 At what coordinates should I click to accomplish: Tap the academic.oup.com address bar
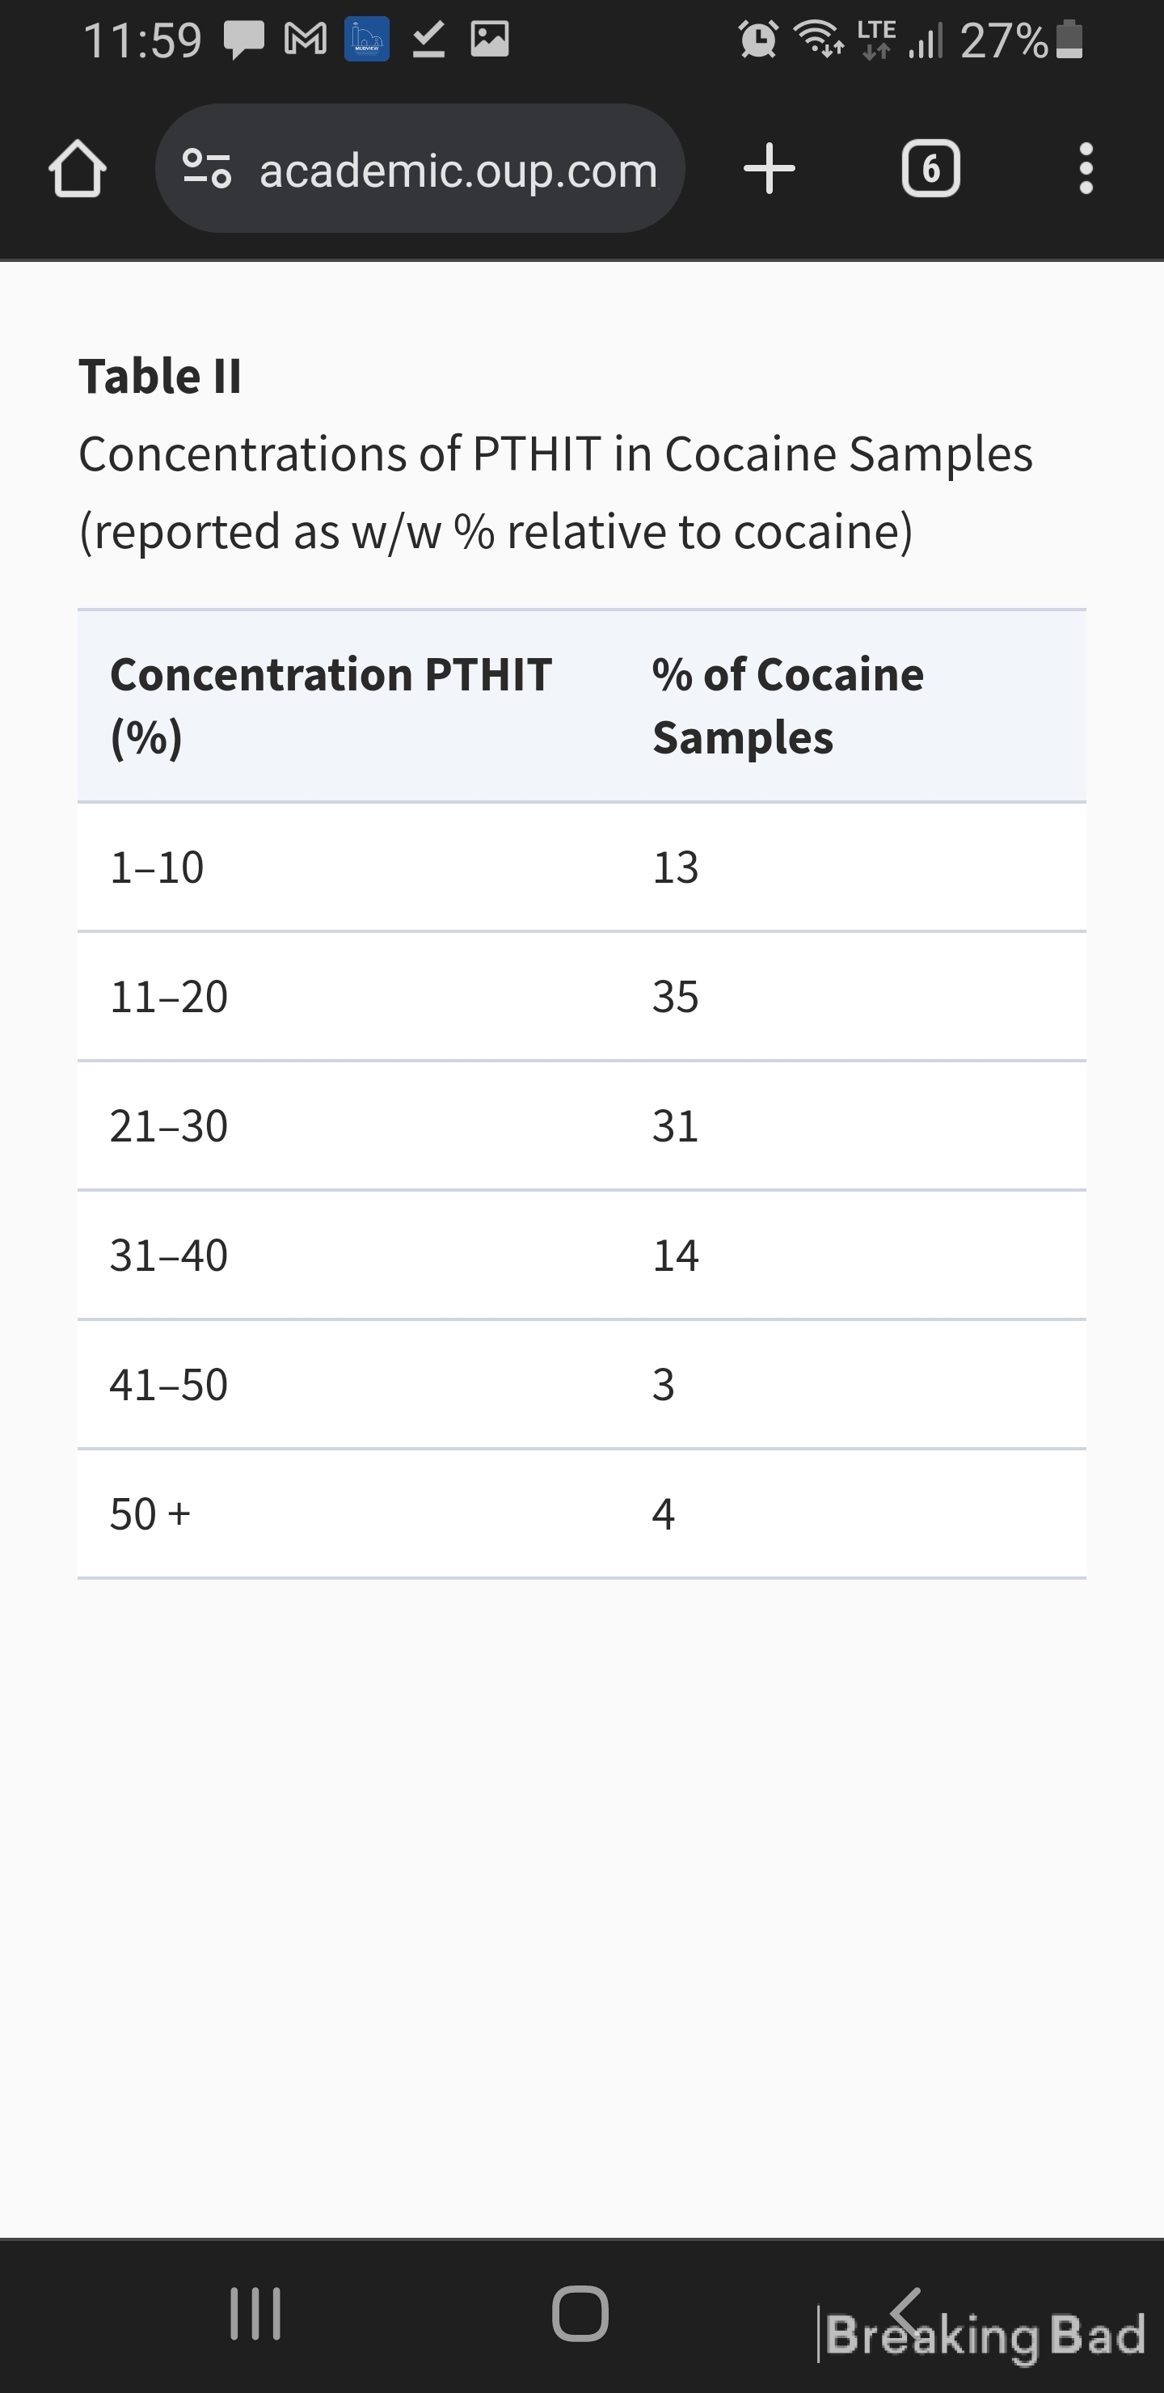(420, 169)
